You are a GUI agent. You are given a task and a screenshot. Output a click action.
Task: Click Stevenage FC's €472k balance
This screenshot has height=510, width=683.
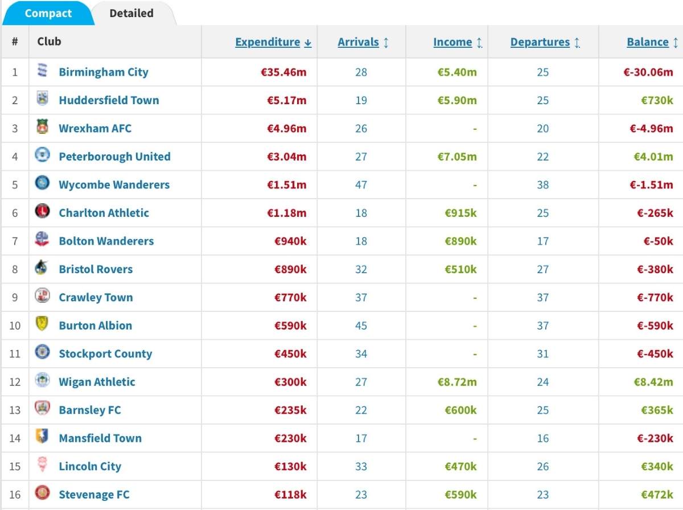pos(657,495)
